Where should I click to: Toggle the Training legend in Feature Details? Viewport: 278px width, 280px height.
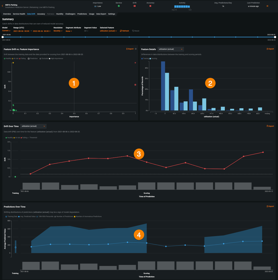pyautogui.click(x=146, y=58)
